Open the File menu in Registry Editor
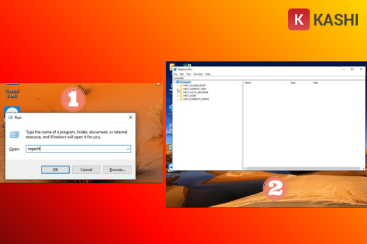The image size is (367, 244). point(176,74)
